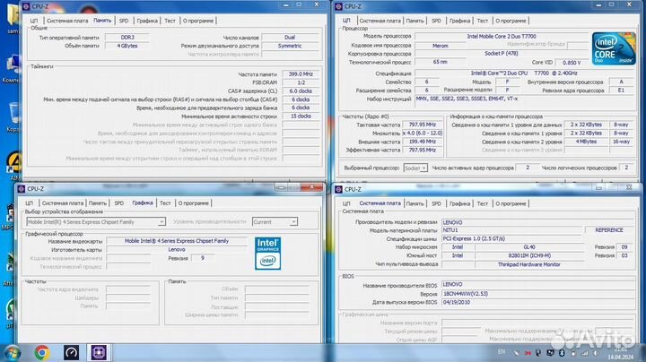Click the Dual channel count value
This screenshot has height=362, width=646.
[x=290, y=37]
